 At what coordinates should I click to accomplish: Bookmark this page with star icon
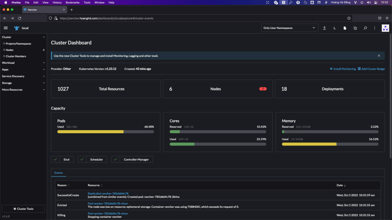coord(349,18)
